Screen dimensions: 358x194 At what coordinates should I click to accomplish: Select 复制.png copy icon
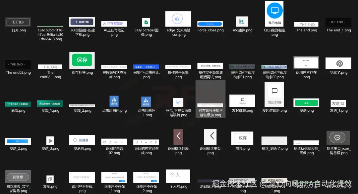pyautogui.click(x=50, y=179)
